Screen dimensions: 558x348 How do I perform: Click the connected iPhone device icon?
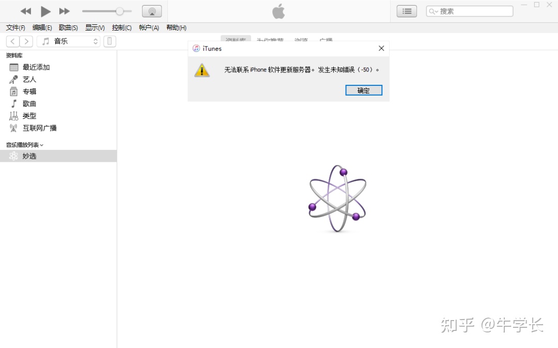coord(110,41)
